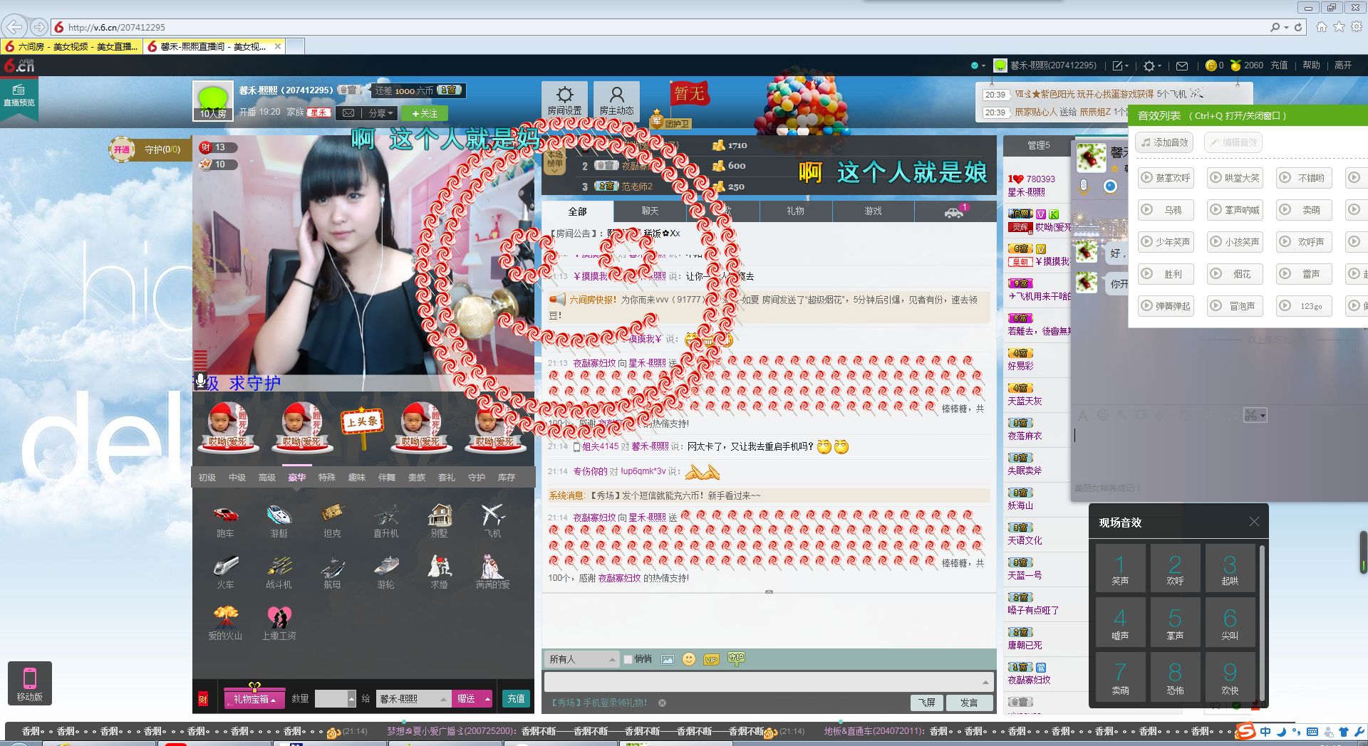The width and height of the screenshot is (1368, 746).
Task: Select the 火车 train gift
Action: tap(225, 572)
